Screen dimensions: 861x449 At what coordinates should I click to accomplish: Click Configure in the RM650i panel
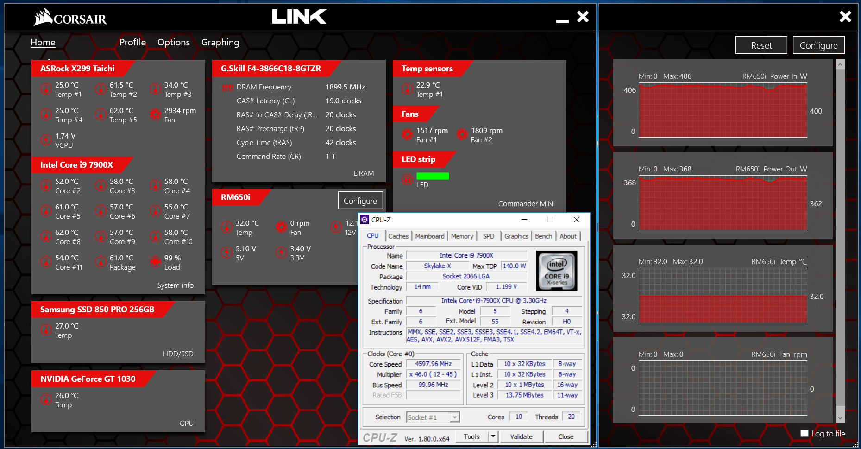point(360,201)
